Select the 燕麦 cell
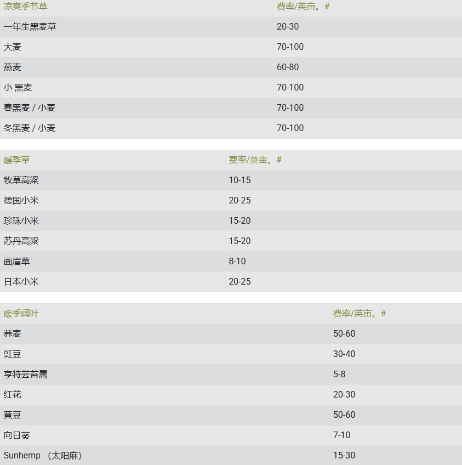 [x=13, y=67]
